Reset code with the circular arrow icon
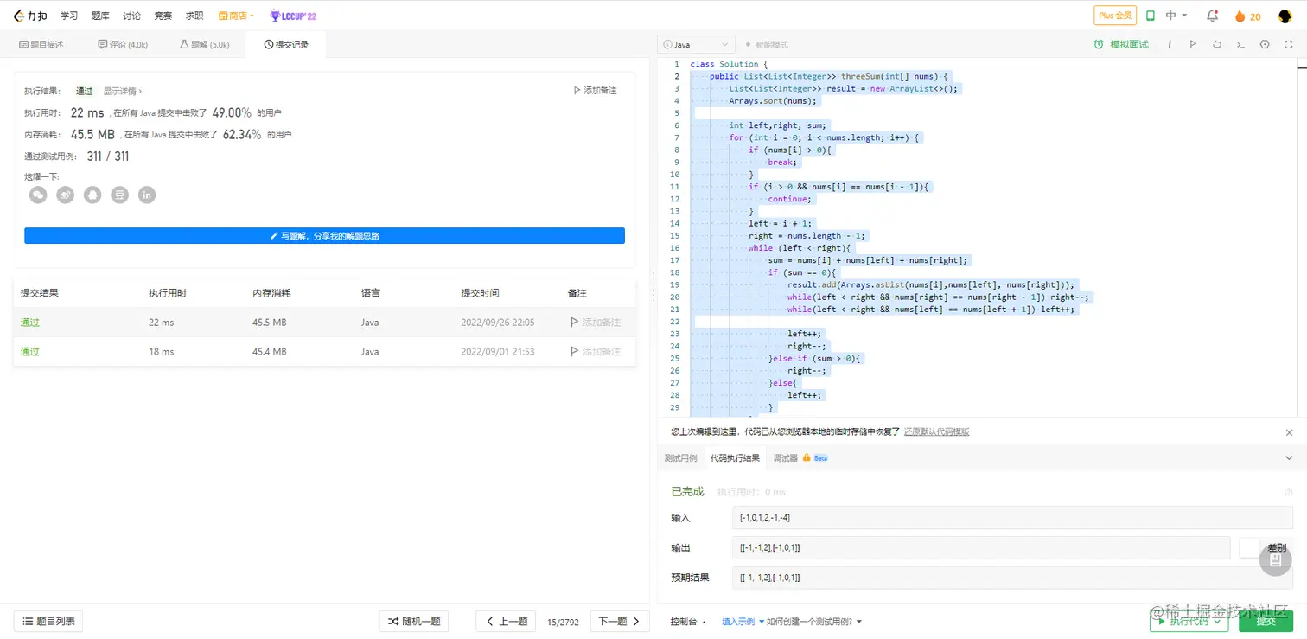This screenshot has width=1307, height=639. pyautogui.click(x=1217, y=44)
